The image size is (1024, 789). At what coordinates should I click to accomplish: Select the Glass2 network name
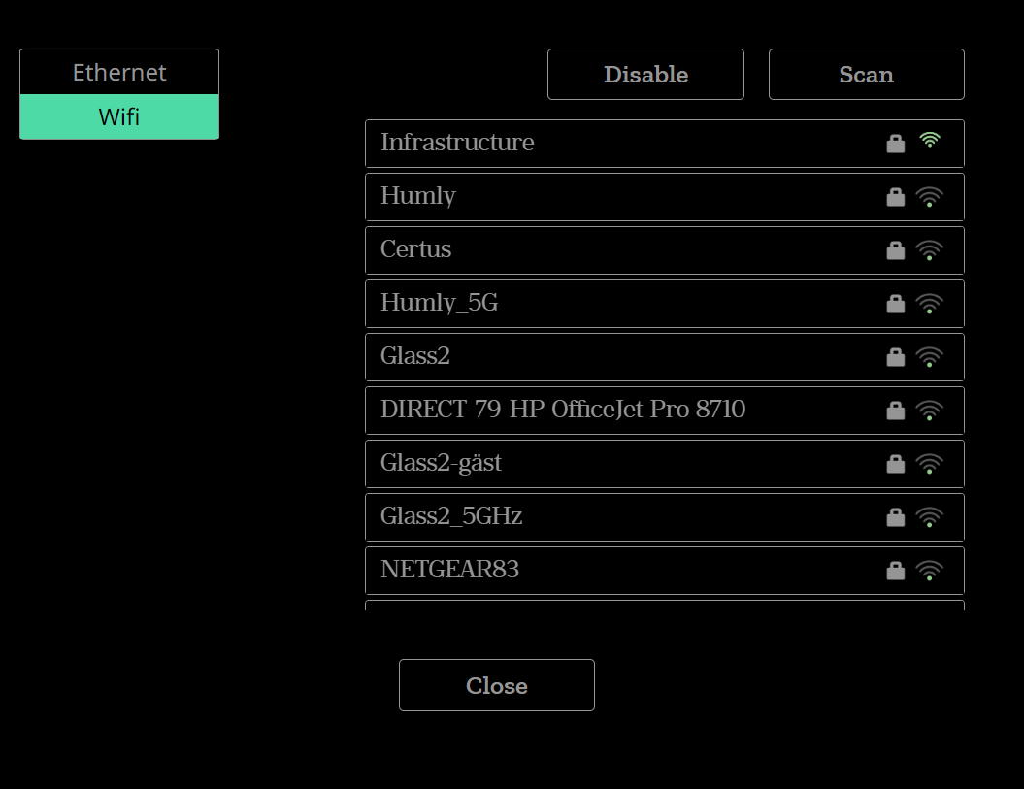pyautogui.click(x=415, y=356)
